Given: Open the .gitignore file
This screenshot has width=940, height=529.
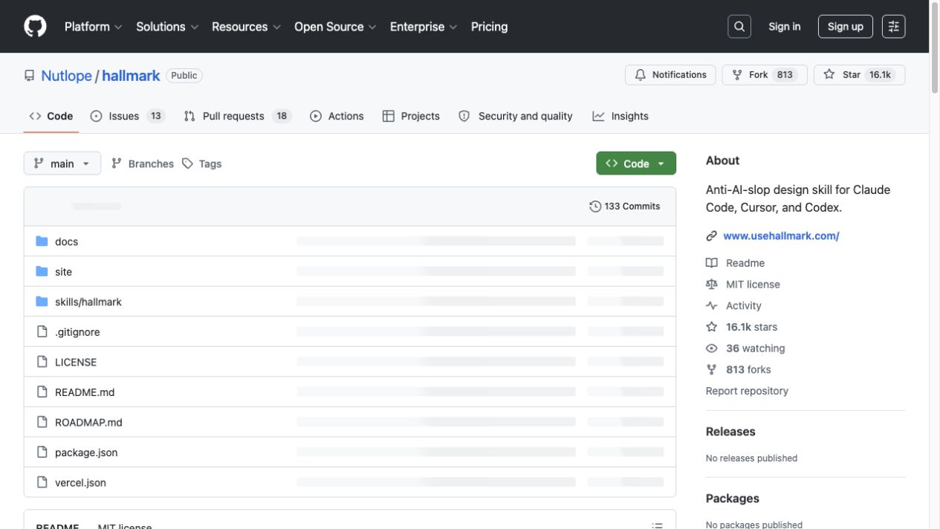Looking at the screenshot, I should click(x=77, y=332).
